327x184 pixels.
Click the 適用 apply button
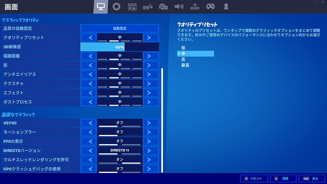[283, 179]
